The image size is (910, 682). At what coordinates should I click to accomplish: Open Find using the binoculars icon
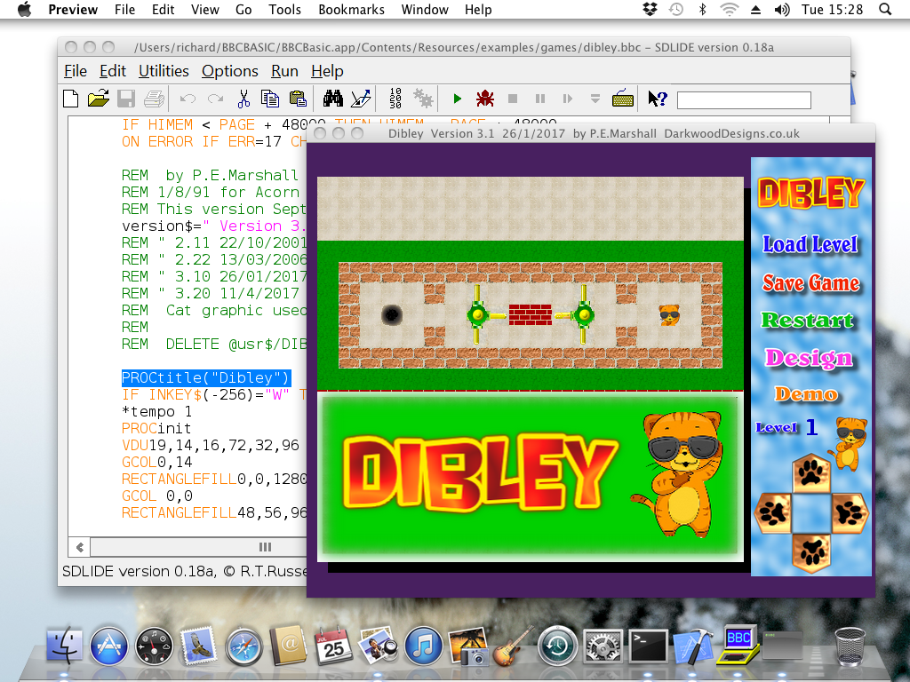(333, 99)
